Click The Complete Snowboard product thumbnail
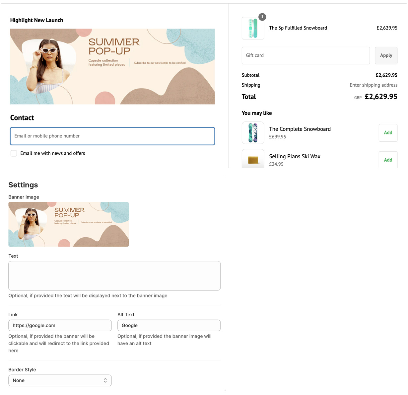The height and width of the screenshot is (395, 408). point(253,133)
